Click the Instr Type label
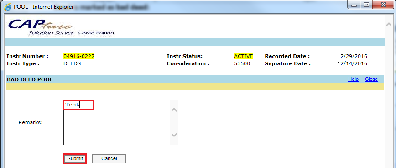 (23, 63)
